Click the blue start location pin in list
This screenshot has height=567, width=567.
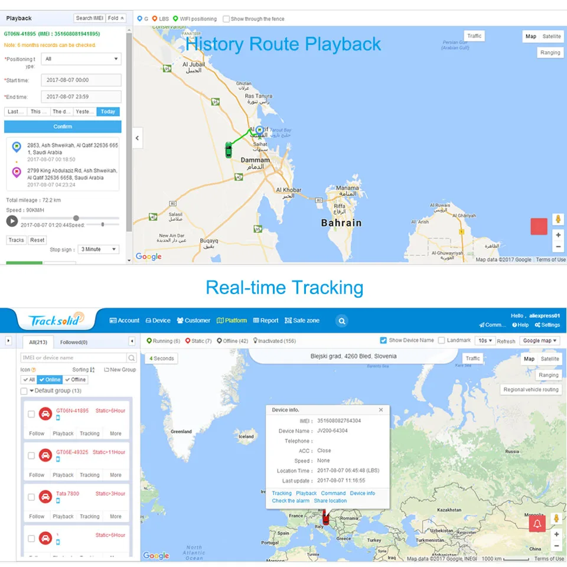coord(17,146)
